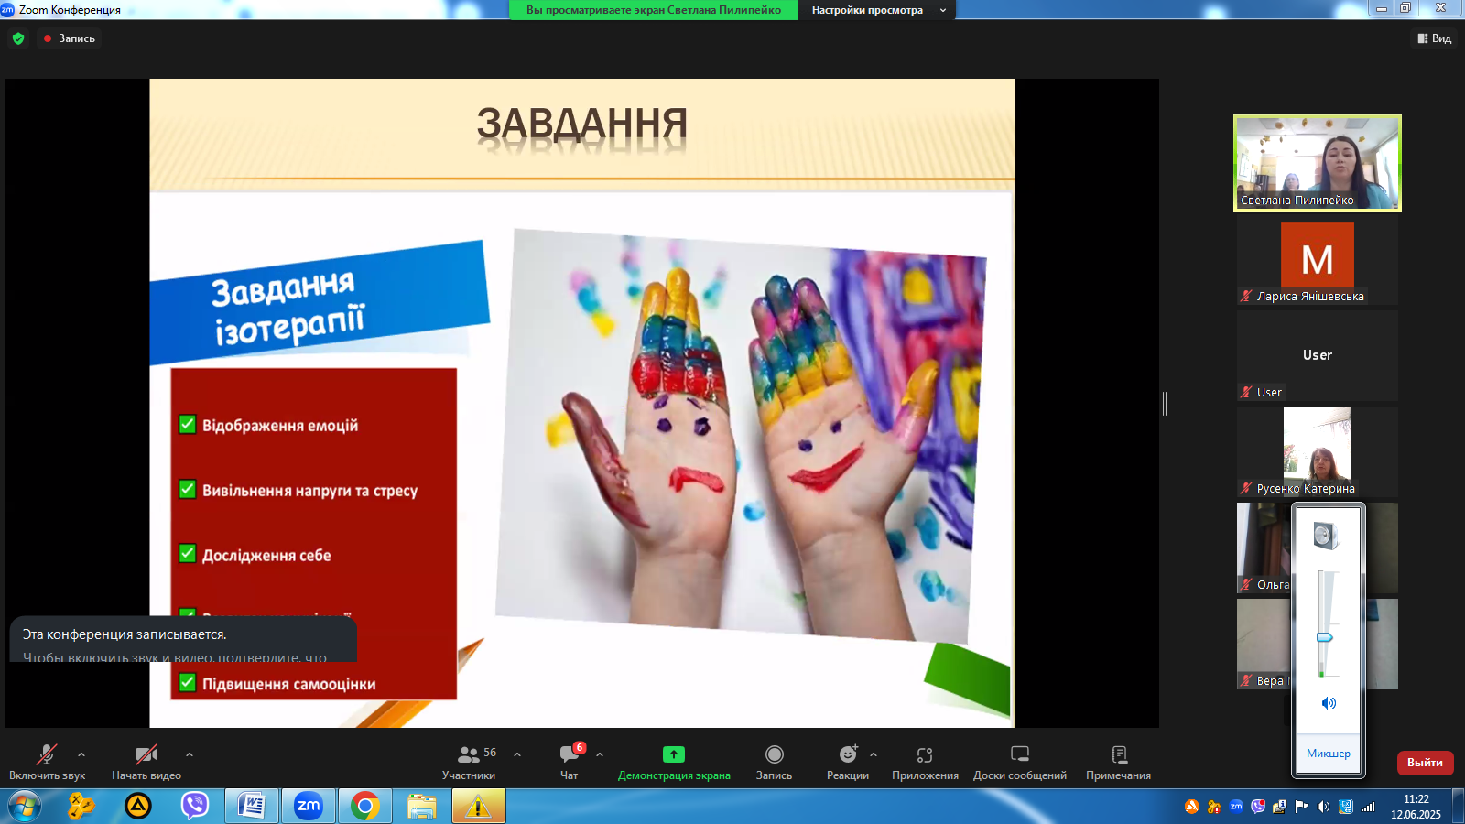Click the speaker device icon in volume popup
Viewport: 1465px width, 824px height.
pos(1326,536)
